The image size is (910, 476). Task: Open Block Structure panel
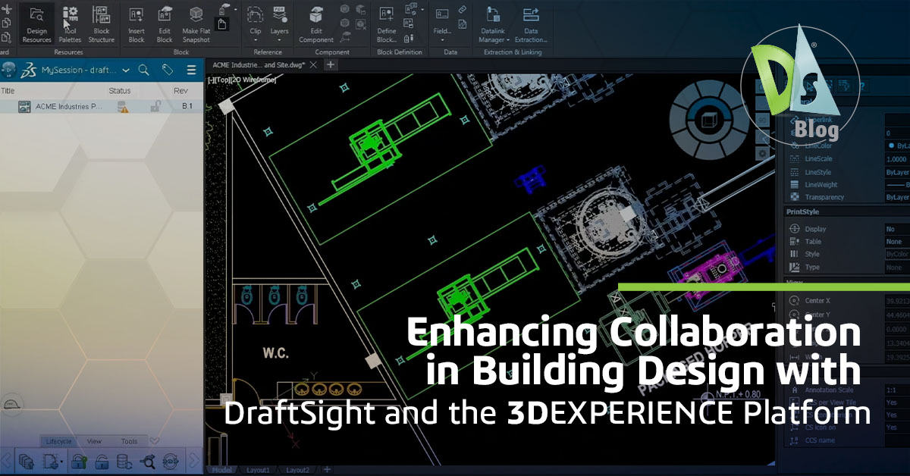[x=101, y=24]
